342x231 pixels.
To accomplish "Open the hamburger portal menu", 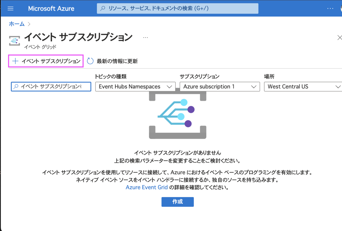I will point(11,9).
